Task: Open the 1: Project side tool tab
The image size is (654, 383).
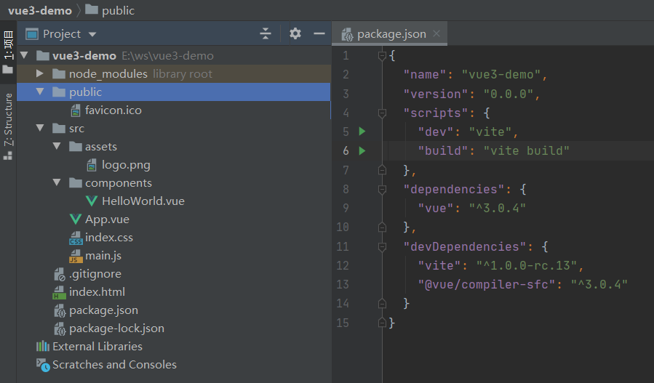Action: tap(8, 52)
